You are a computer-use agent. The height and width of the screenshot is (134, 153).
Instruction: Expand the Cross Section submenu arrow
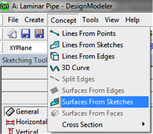tap(144, 124)
